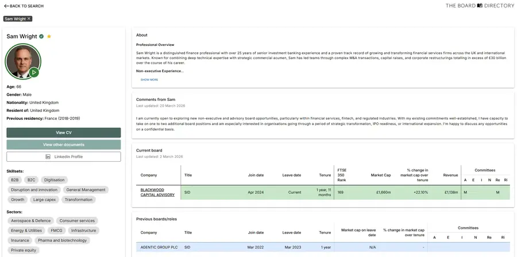Click the Private equity chip
The width and height of the screenshot is (517, 257).
pyautogui.click(x=24, y=251)
